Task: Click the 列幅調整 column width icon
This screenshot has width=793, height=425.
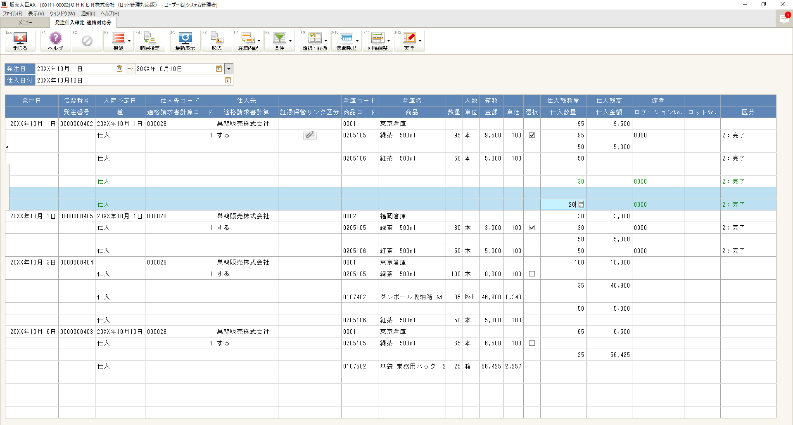Action: click(x=378, y=41)
